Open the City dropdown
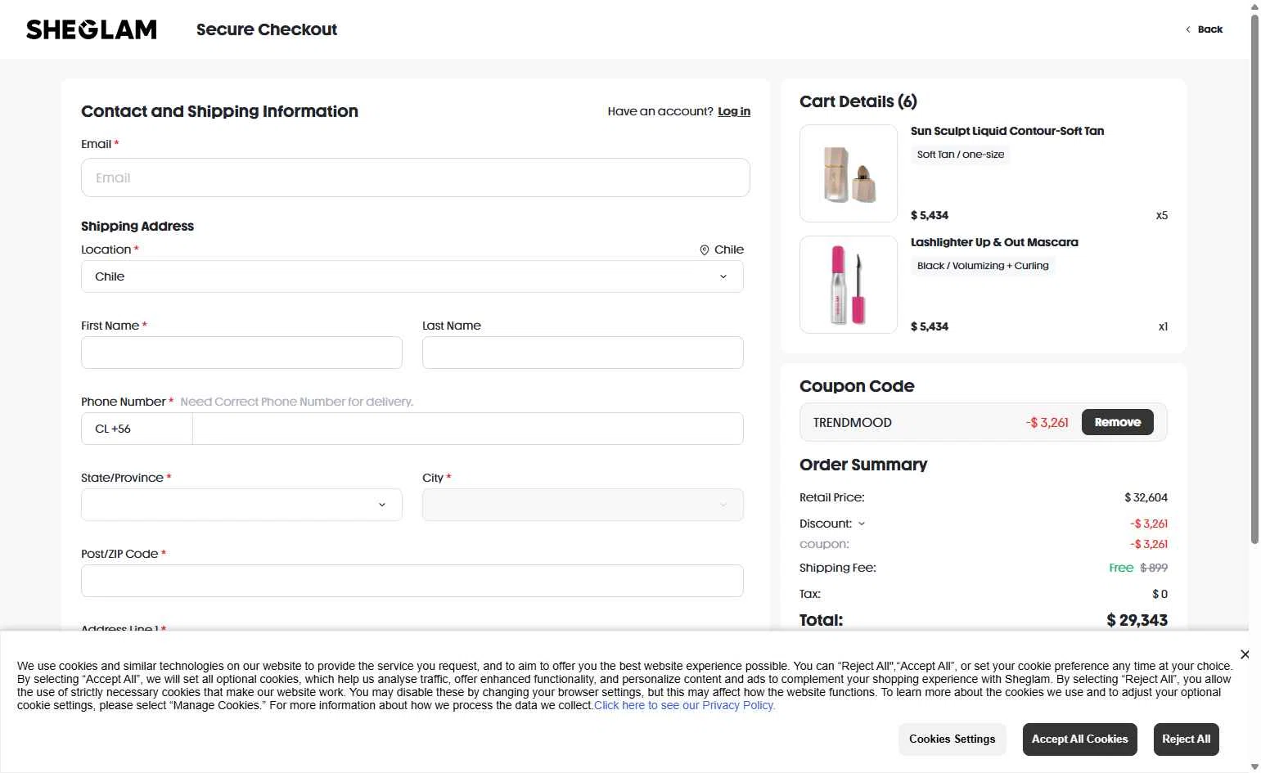 point(583,505)
